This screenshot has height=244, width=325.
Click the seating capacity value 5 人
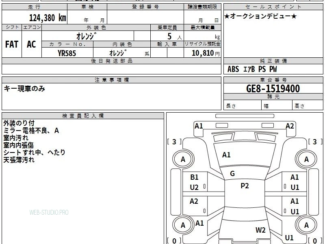(174, 37)
